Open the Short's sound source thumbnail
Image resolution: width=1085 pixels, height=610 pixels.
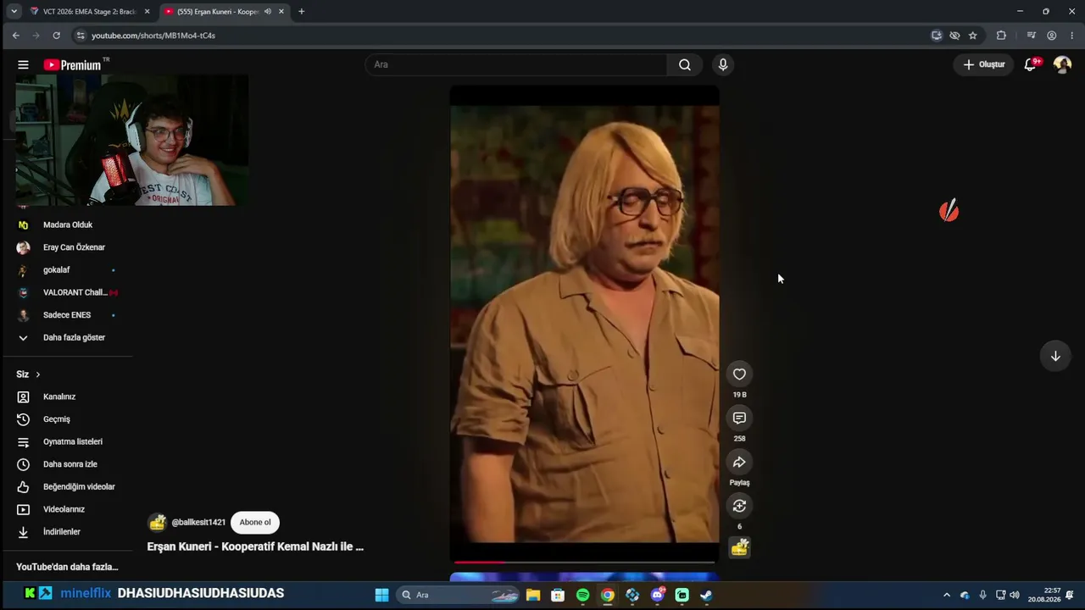click(x=739, y=548)
